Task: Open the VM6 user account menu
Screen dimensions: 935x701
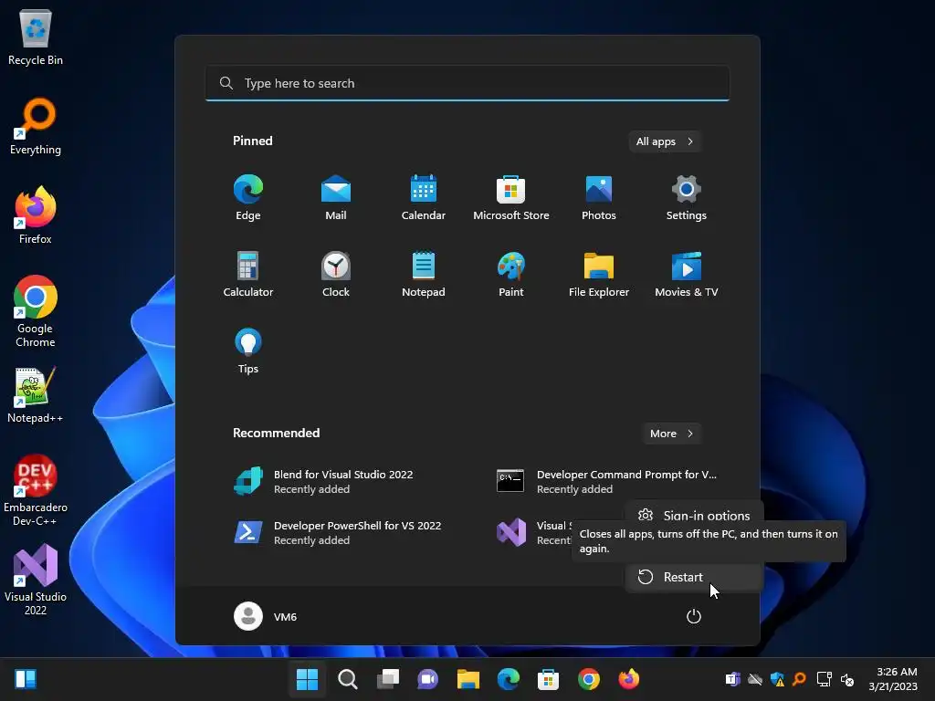Action: pos(266,616)
